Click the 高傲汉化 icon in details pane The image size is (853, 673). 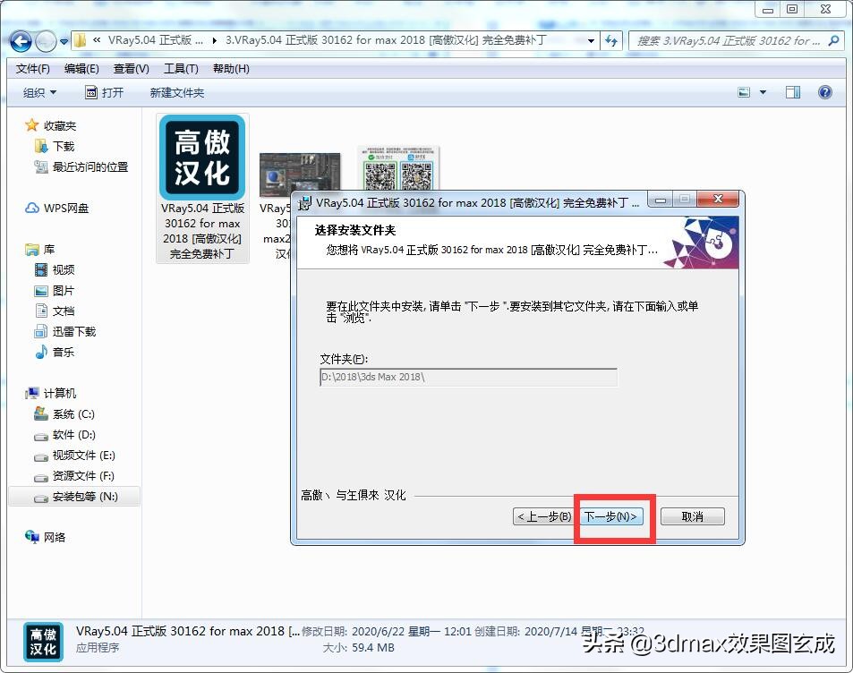(x=44, y=642)
